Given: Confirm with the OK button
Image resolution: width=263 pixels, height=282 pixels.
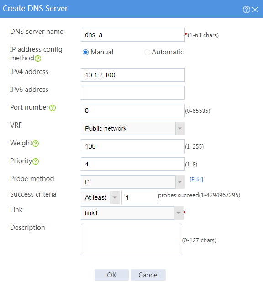Looking at the screenshot, I should 111,275.
